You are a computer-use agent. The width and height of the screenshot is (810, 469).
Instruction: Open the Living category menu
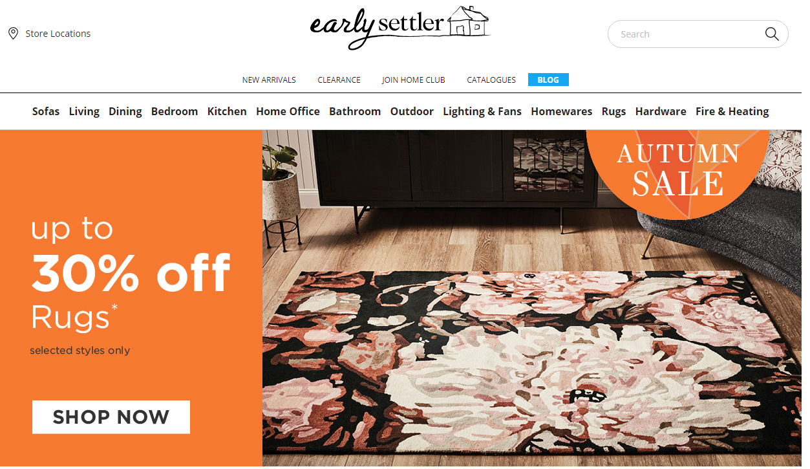pos(84,111)
